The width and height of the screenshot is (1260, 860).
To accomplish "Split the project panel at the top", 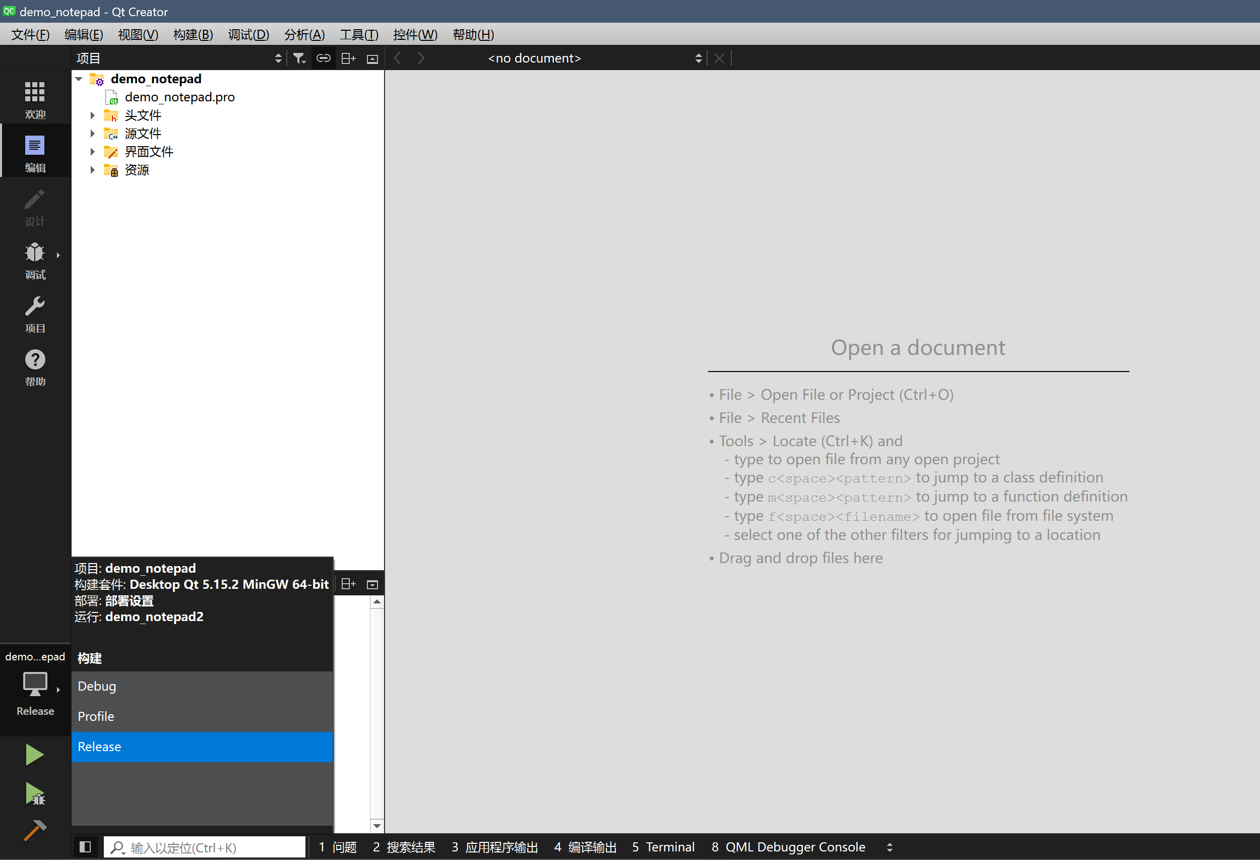I will tap(349, 58).
